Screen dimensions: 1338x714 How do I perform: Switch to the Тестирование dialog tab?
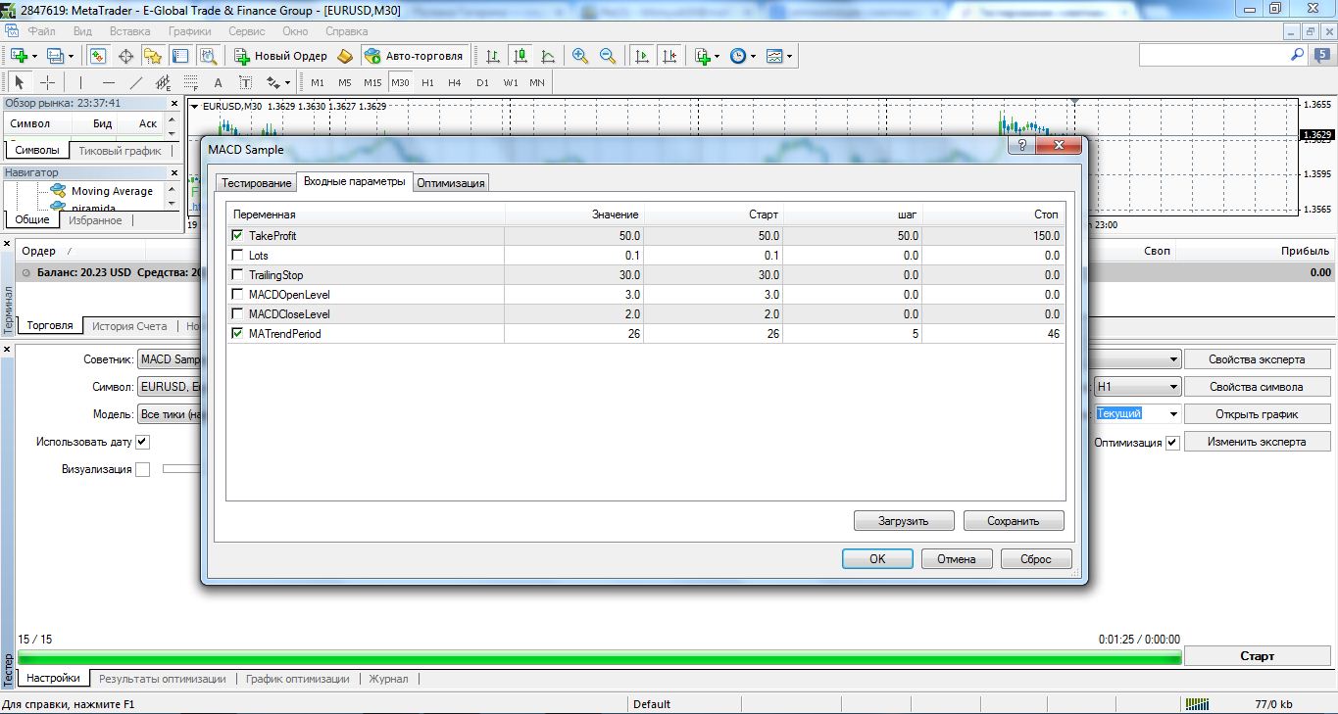(x=256, y=183)
